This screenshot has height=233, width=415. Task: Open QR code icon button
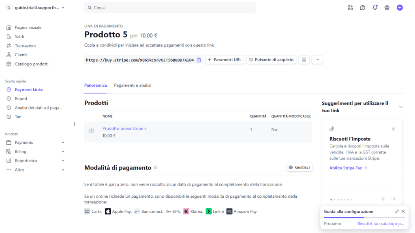304,60
